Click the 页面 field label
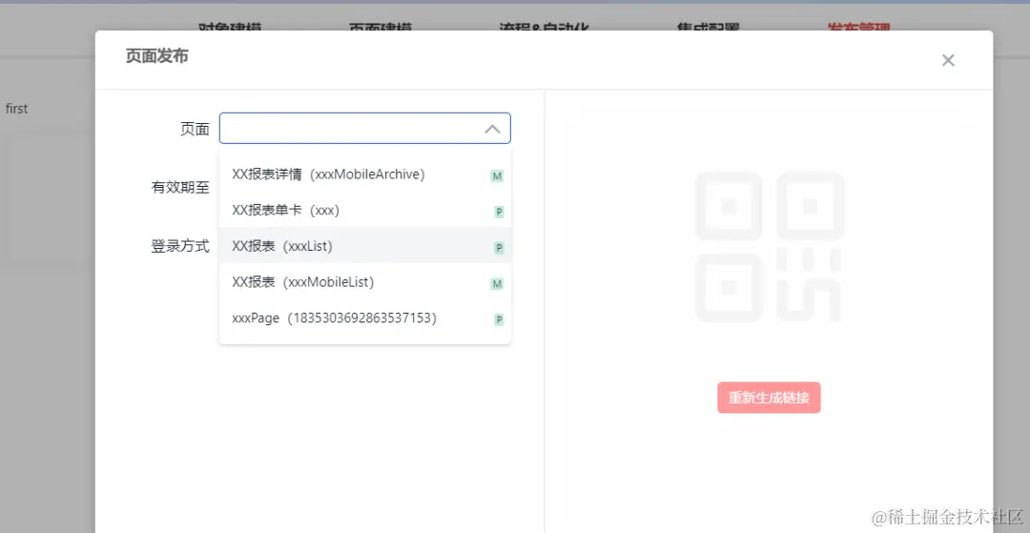This screenshot has width=1030, height=533. click(x=196, y=130)
